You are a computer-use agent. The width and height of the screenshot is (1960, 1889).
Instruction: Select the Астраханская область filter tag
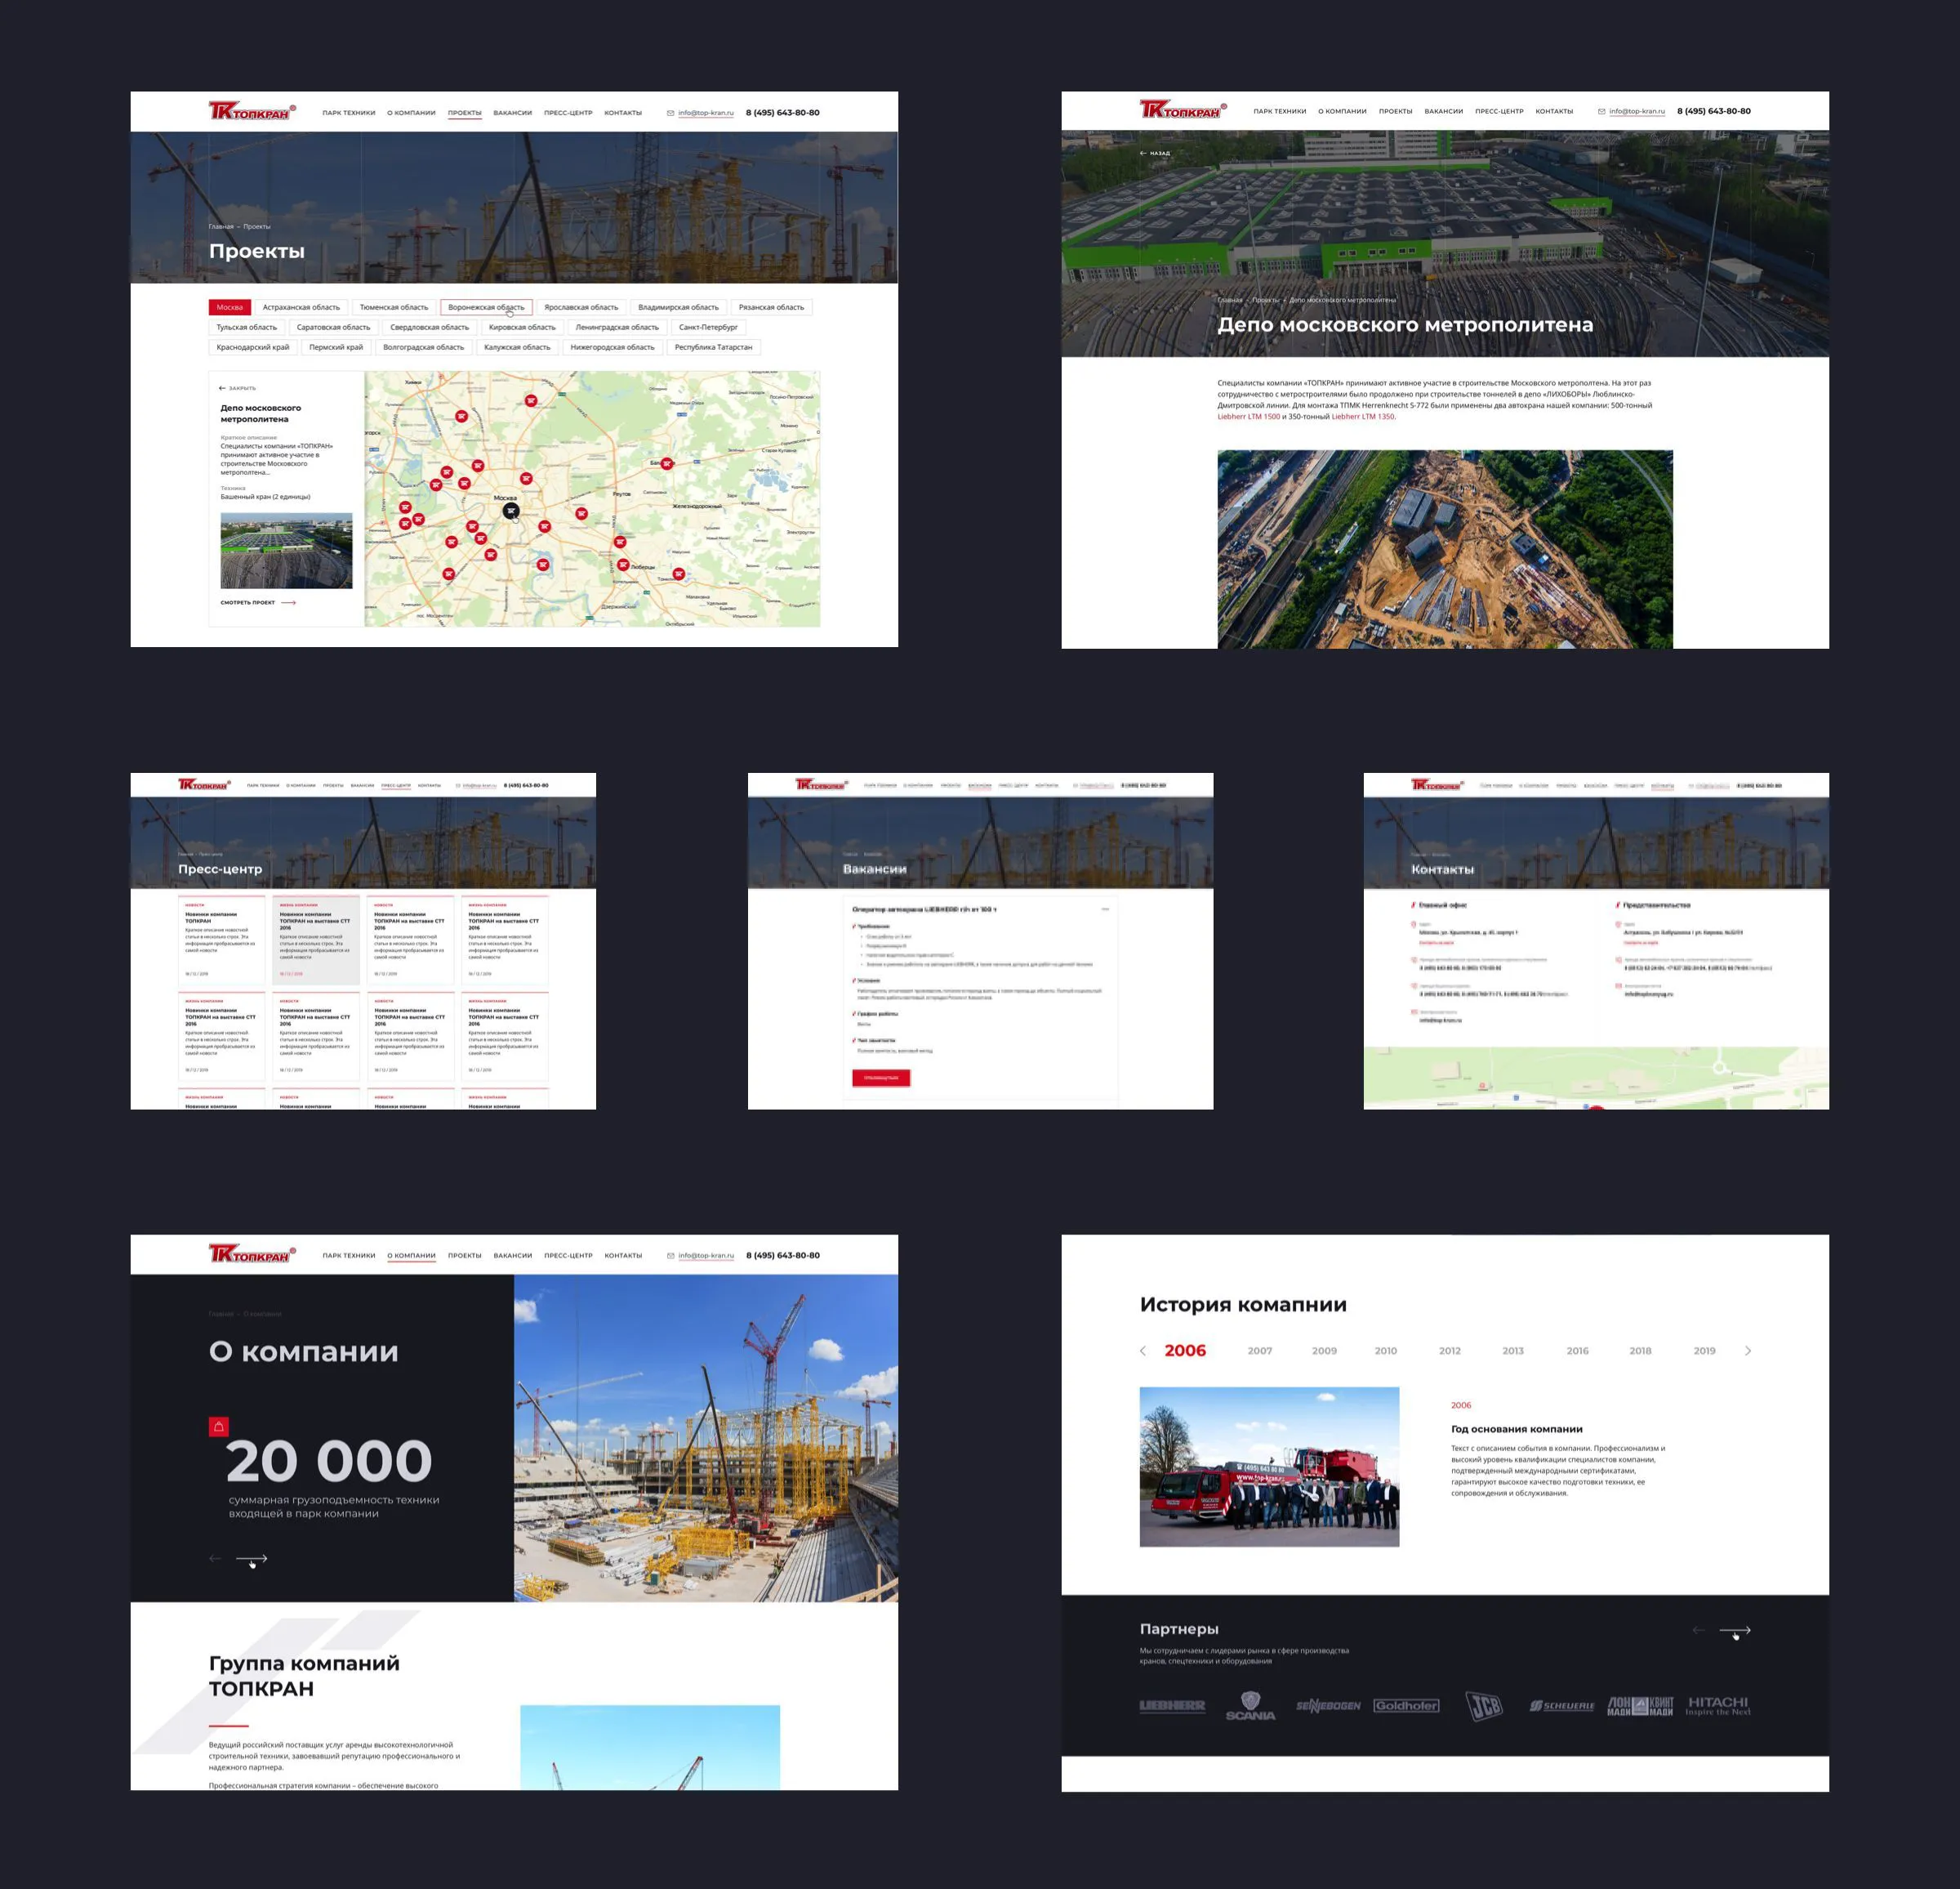pyautogui.click(x=301, y=307)
